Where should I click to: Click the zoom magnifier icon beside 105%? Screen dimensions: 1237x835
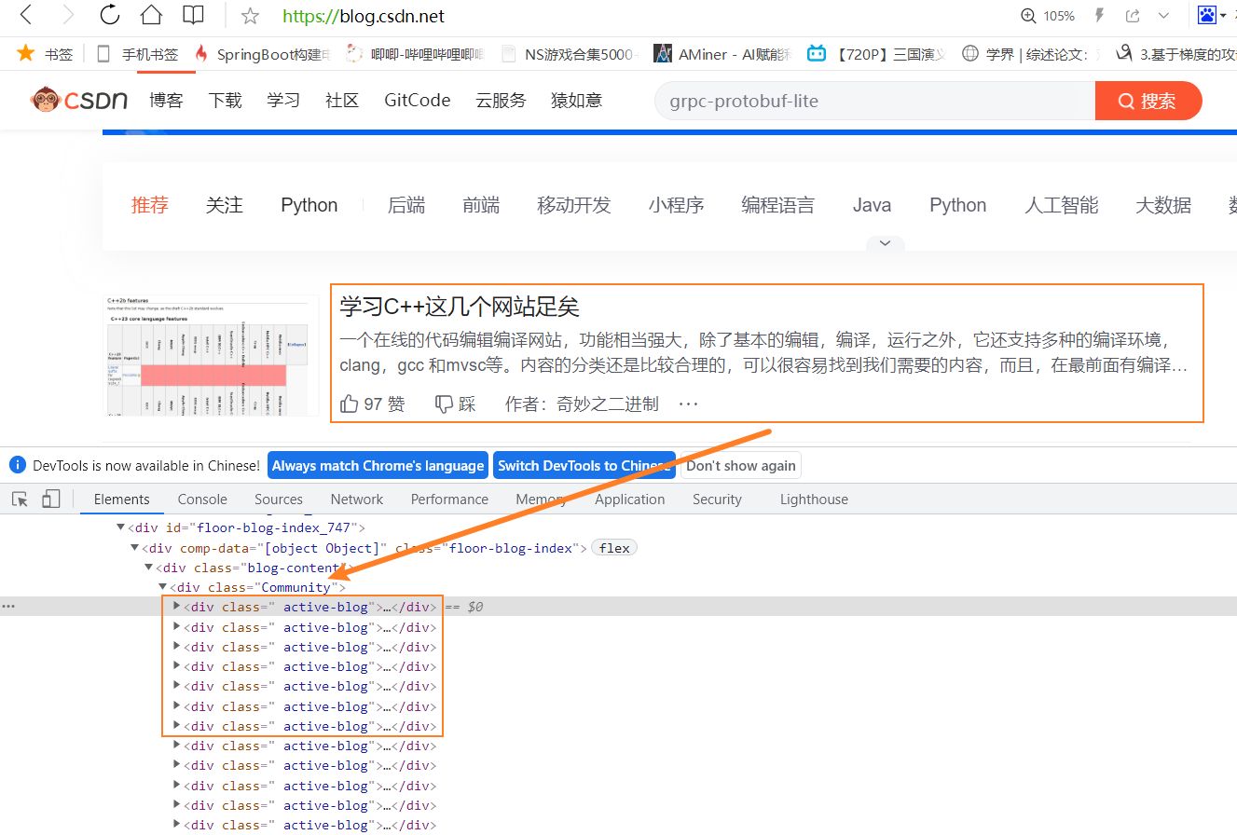coord(1029,16)
